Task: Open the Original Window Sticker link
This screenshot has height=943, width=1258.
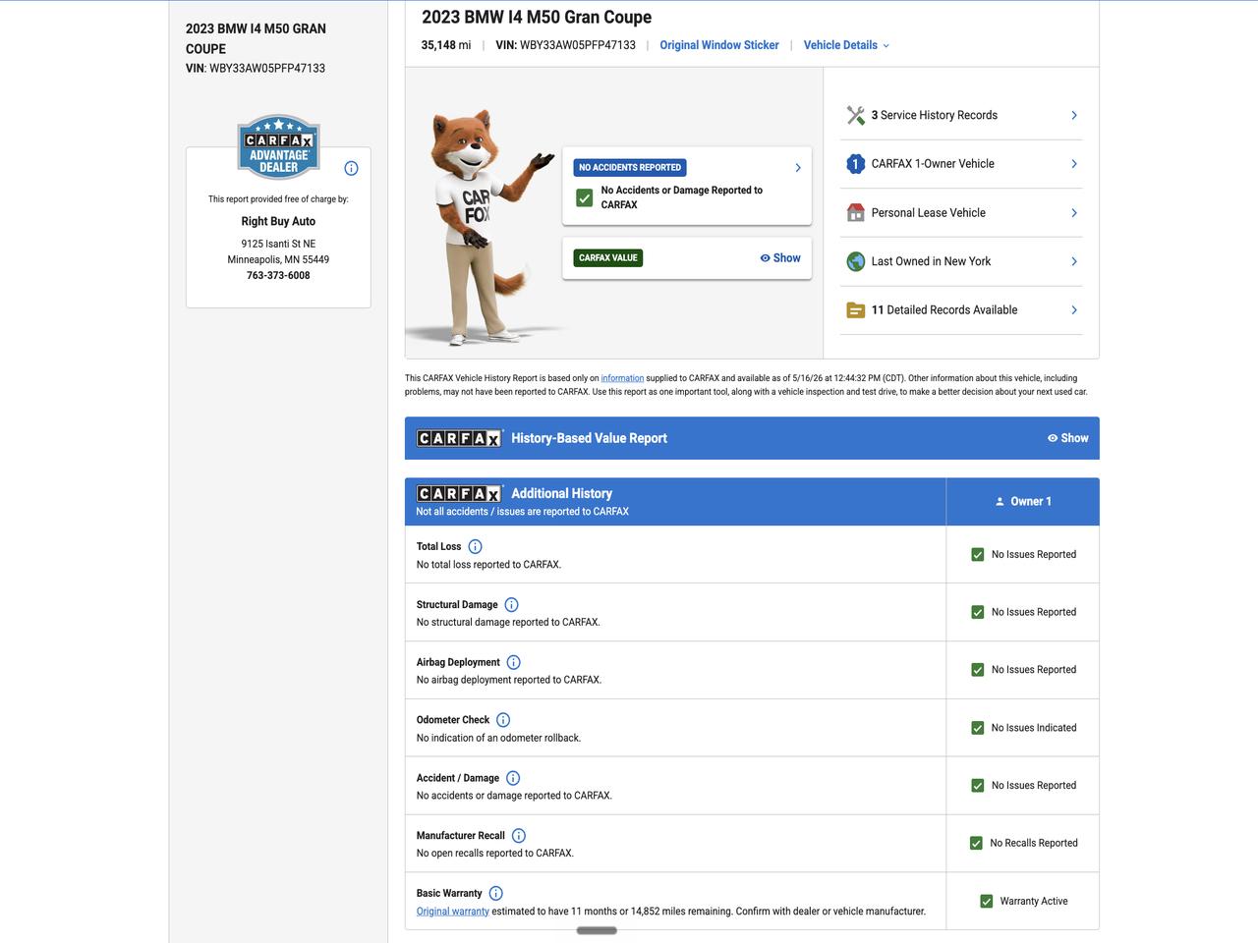Action: (719, 45)
